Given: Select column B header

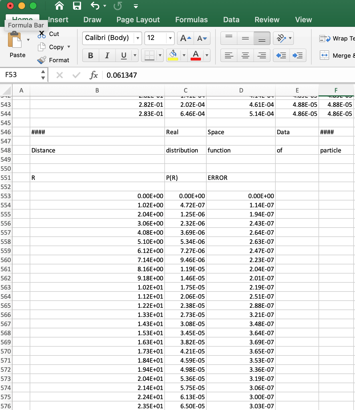Looking at the screenshot, I should (97, 91).
